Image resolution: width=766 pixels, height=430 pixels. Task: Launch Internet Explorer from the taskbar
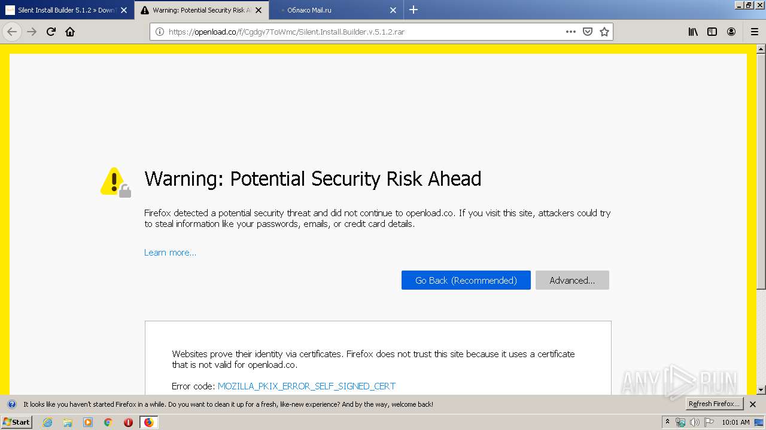(47, 422)
